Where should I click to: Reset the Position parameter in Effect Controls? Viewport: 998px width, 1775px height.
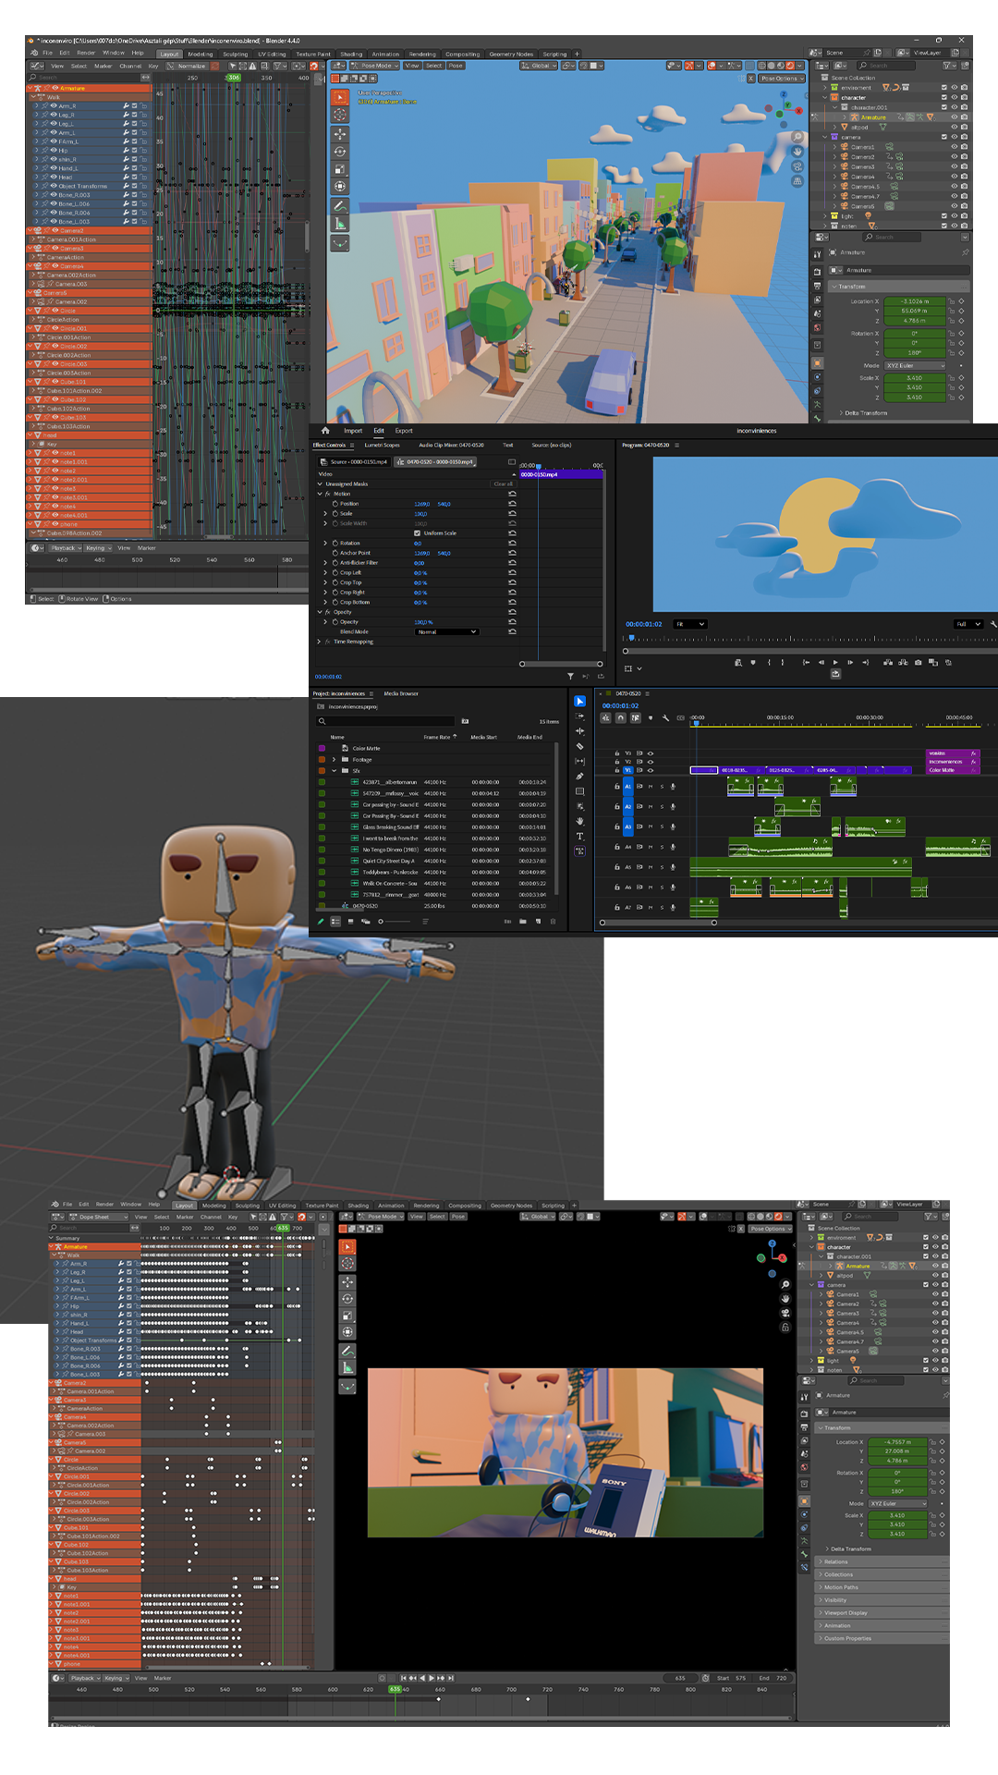512,504
